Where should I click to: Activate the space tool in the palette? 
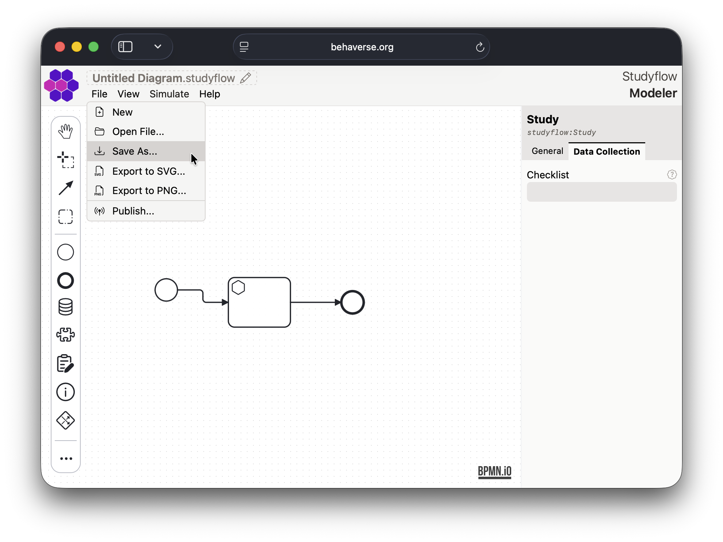[x=66, y=159]
